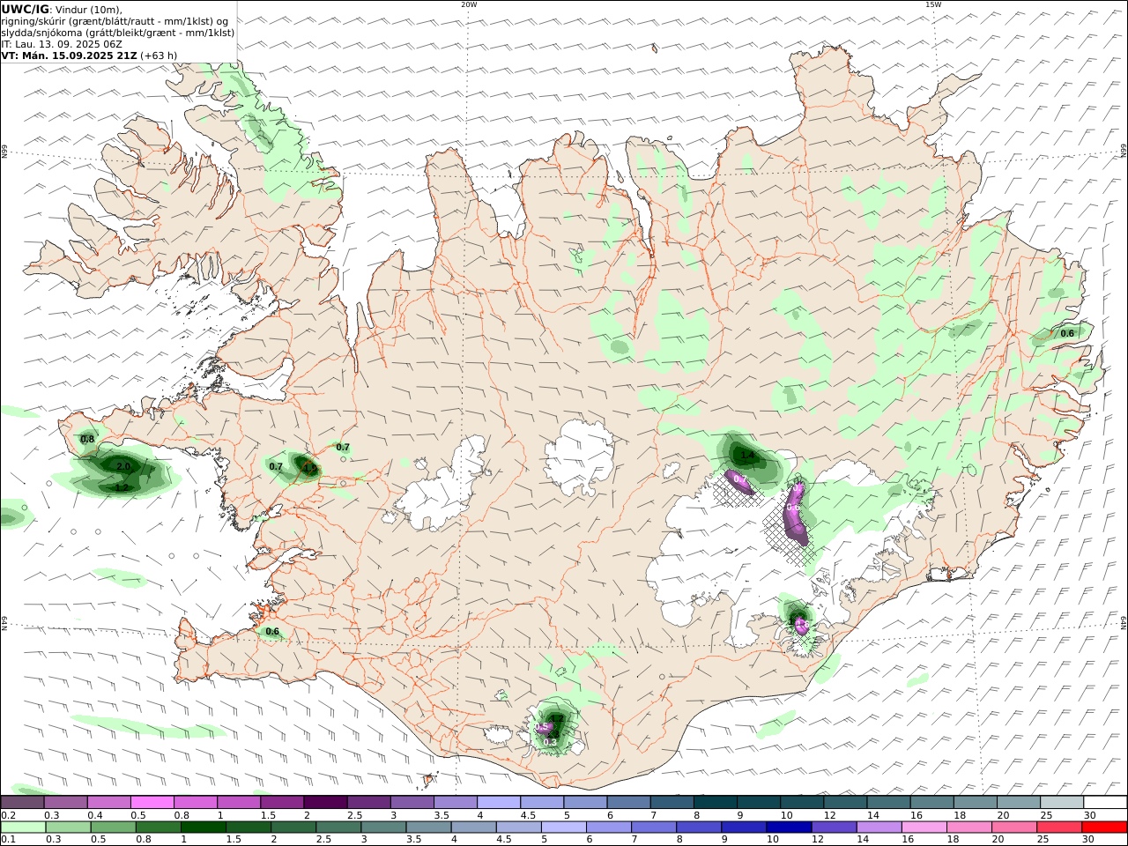The height and width of the screenshot is (846, 1128).
Task: Pick the pale grey snow swatch between 25 and 30
Action: click(1062, 803)
